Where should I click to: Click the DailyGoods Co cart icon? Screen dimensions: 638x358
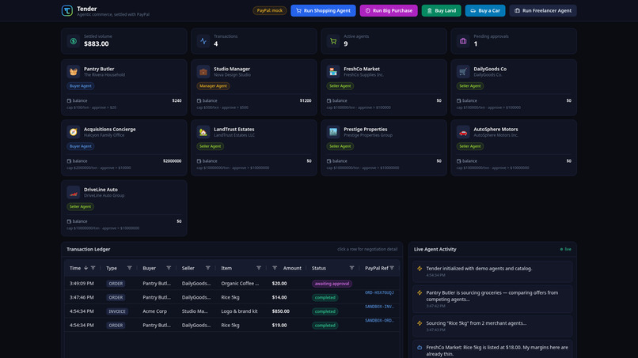pyautogui.click(x=463, y=71)
